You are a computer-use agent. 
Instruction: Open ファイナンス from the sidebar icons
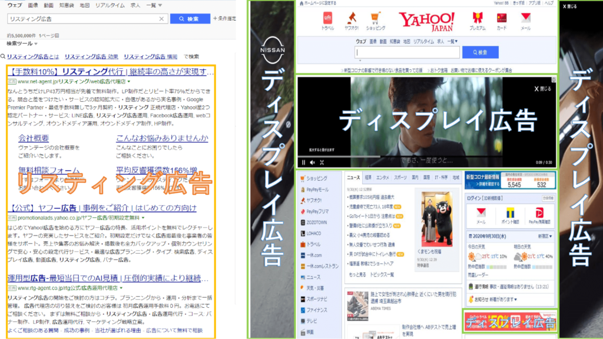318,310
